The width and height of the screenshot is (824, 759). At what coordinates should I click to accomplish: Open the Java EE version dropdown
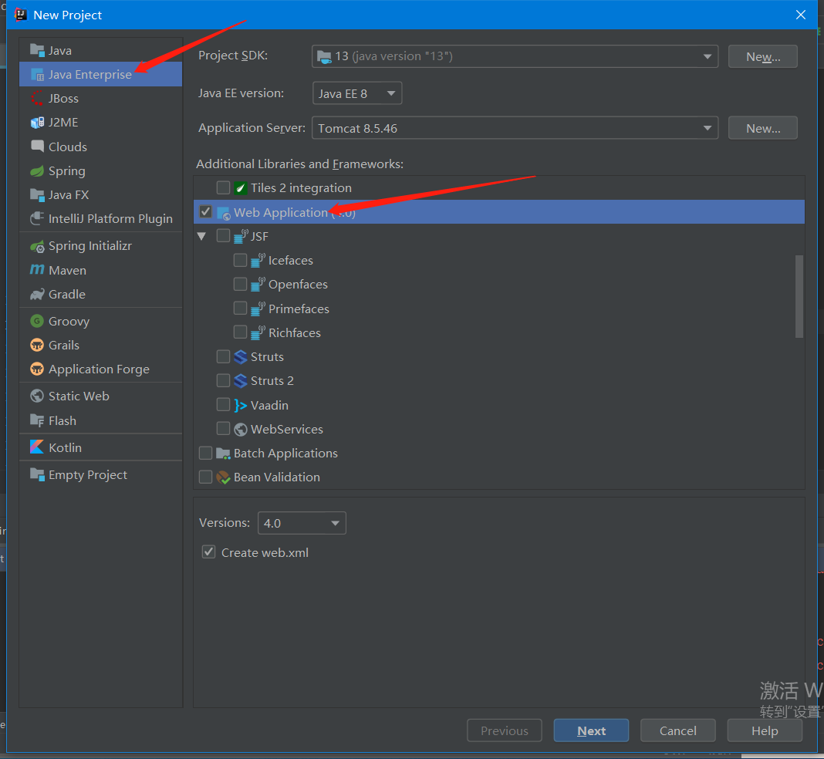click(356, 93)
